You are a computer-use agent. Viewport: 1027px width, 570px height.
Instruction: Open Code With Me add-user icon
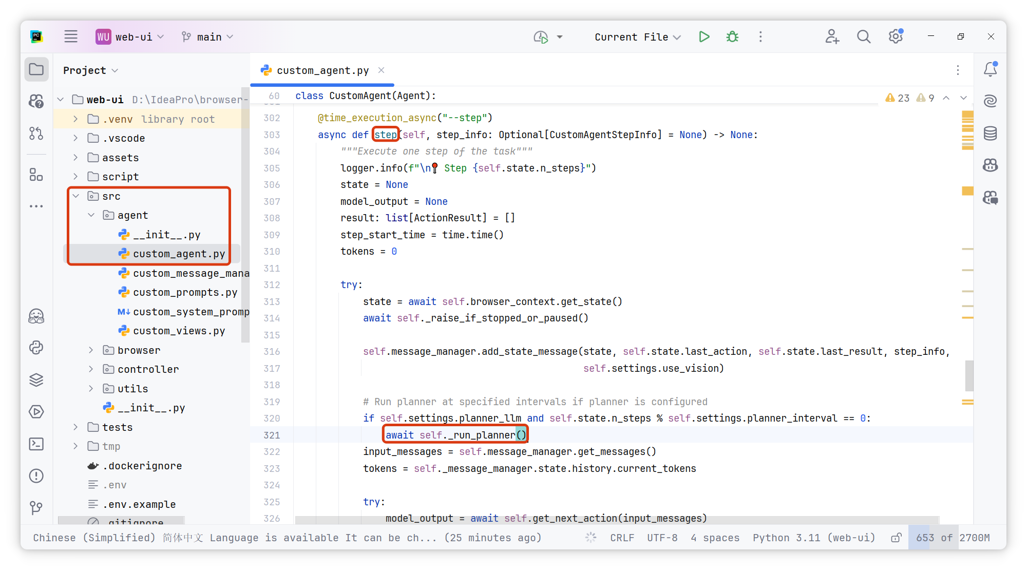click(832, 36)
